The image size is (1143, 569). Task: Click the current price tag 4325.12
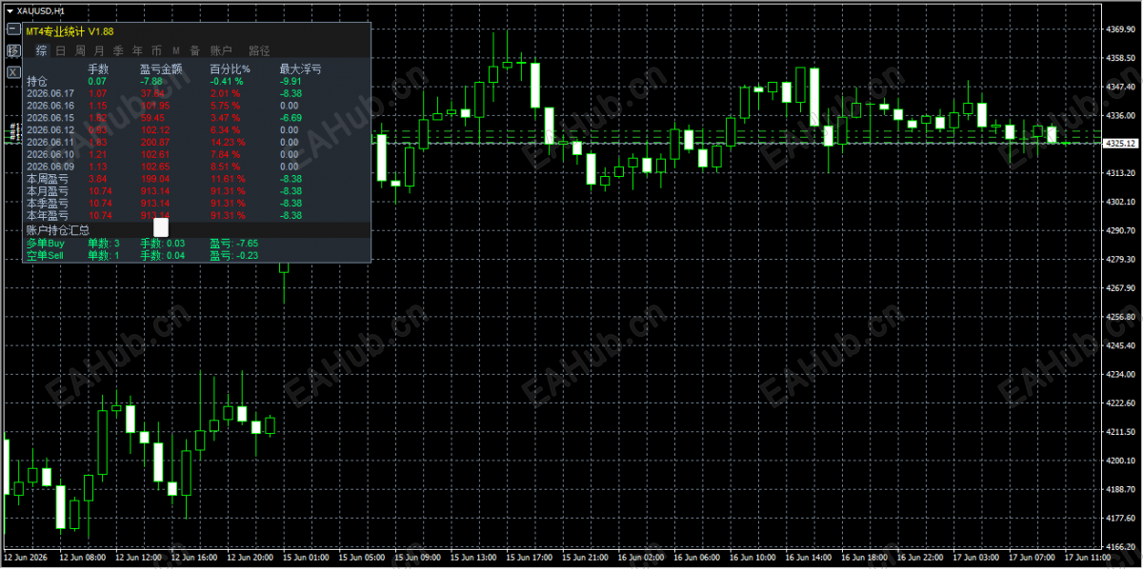1119,144
